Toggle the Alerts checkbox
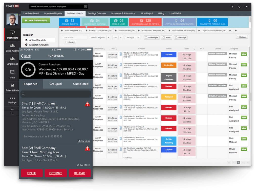The width and height of the screenshot is (259, 191). click(x=164, y=38)
